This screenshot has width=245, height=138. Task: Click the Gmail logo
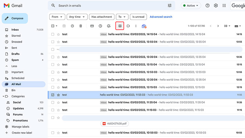(x=13, y=6)
